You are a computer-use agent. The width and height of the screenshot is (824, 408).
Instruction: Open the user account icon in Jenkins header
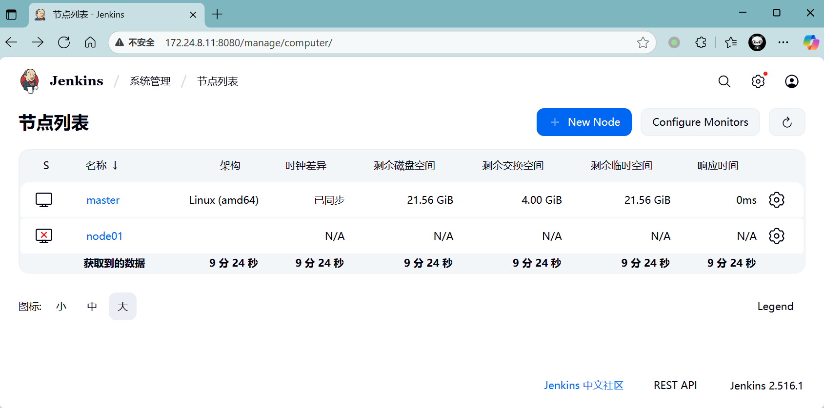tap(791, 81)
